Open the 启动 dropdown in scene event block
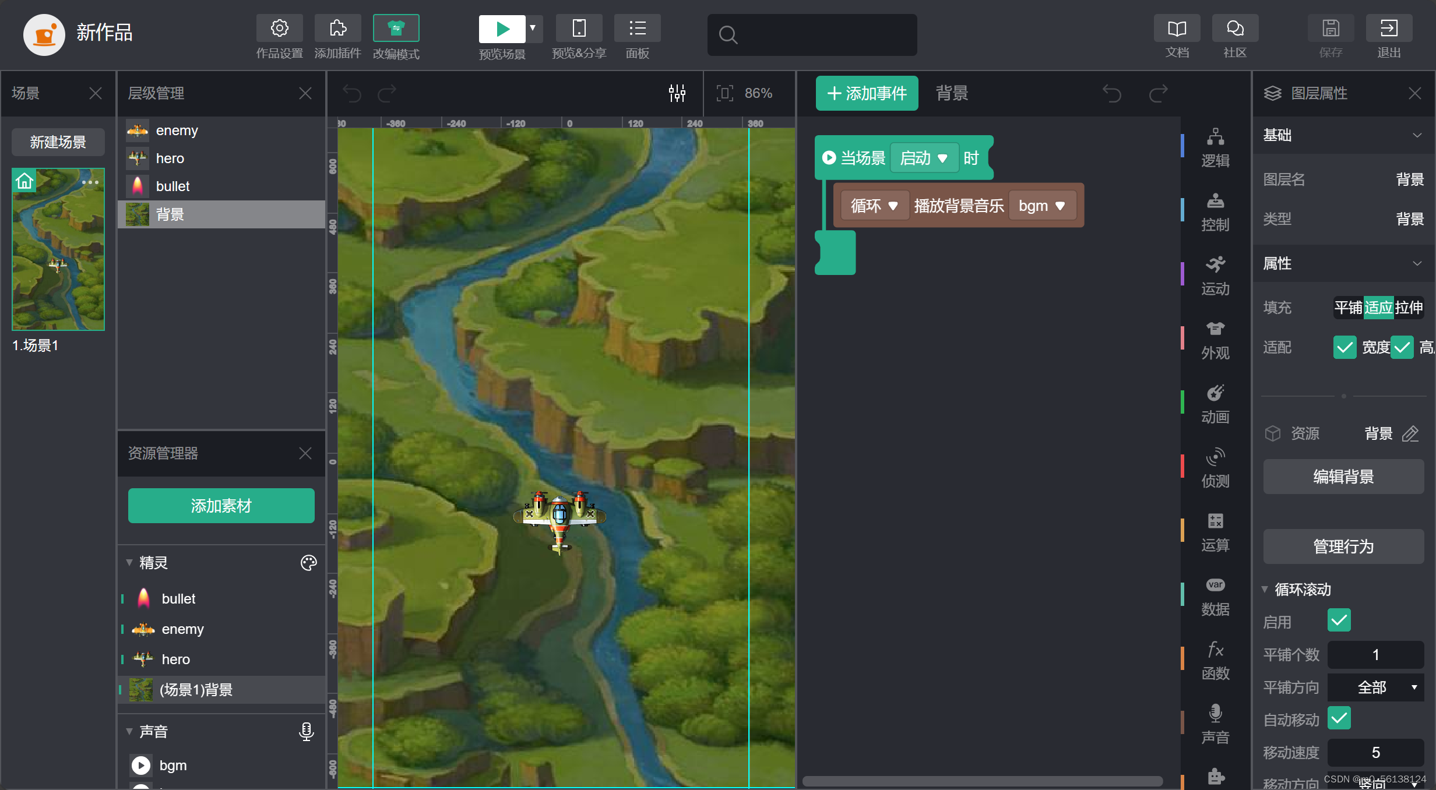Screen dimensions: 1436x790 point(924,158)
